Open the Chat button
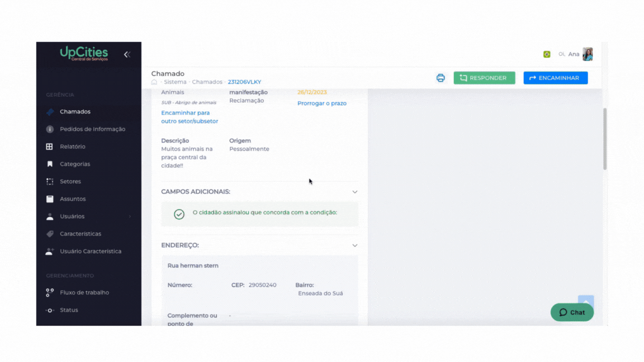 tap(572, 312)
